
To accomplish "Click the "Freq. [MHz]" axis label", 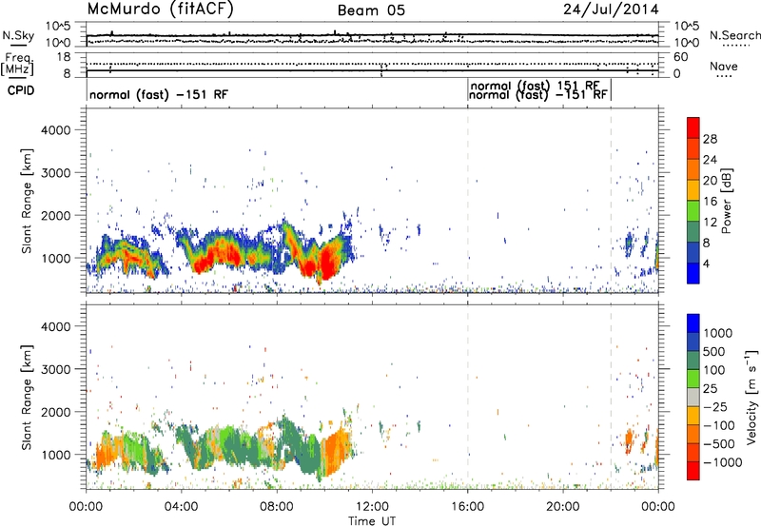I will point(17,65).
